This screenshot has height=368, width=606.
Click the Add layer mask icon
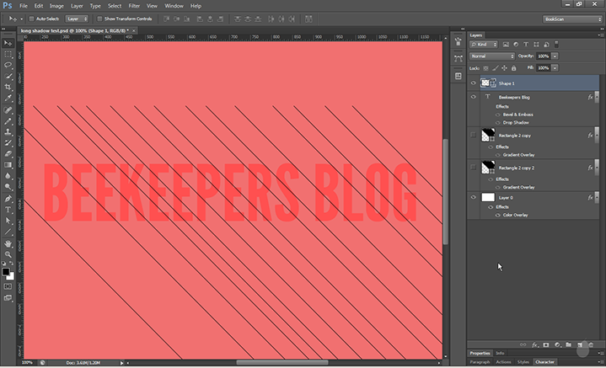(545, 344)
